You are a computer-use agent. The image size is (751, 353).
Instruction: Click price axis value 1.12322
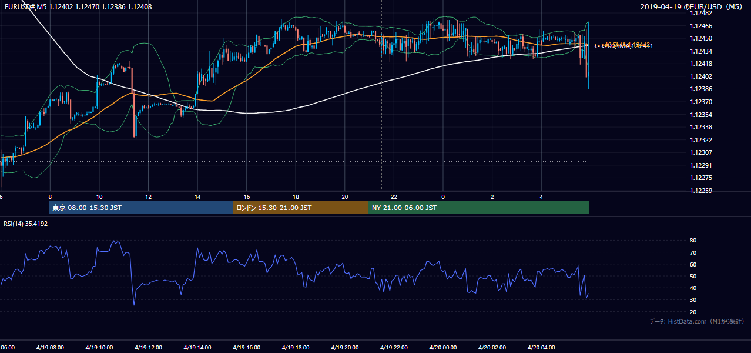coord(702,140)
